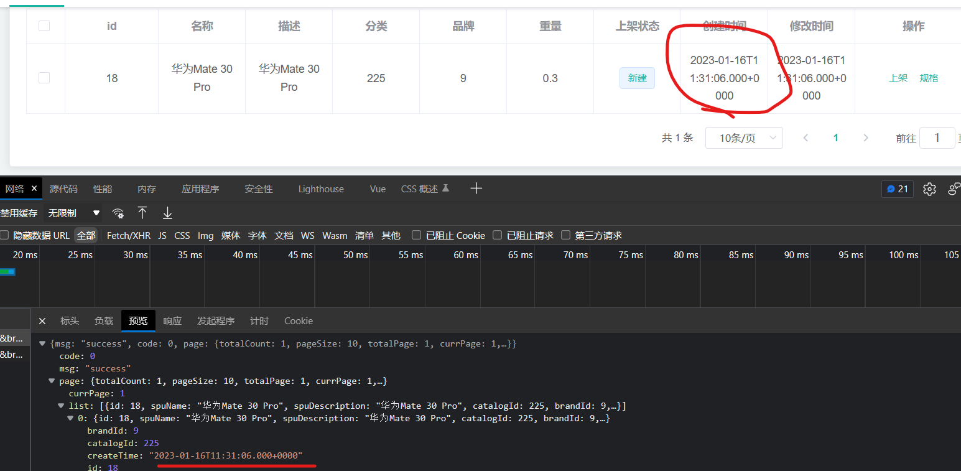Open the issues badge showing 21
The image size is (961, 471).
click(x=897, y=189)
